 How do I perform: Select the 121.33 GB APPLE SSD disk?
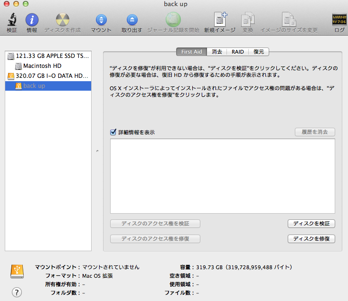tap(48, 56)
